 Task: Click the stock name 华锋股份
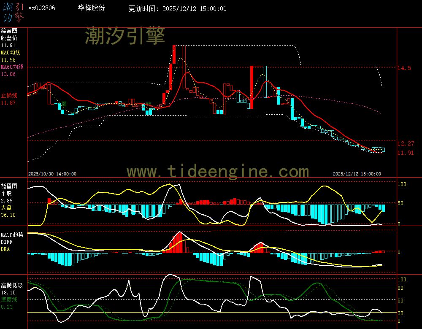(x=91, y=8)
